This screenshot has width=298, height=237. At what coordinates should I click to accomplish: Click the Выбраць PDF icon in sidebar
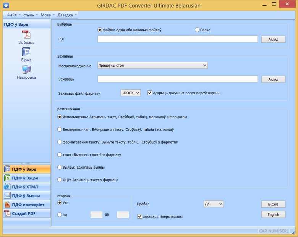click(x=26, y=35)
